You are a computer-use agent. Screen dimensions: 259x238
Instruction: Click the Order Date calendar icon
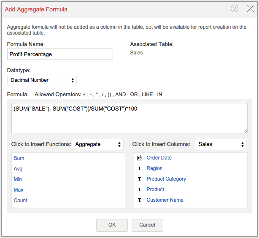(x=140, y=158)
